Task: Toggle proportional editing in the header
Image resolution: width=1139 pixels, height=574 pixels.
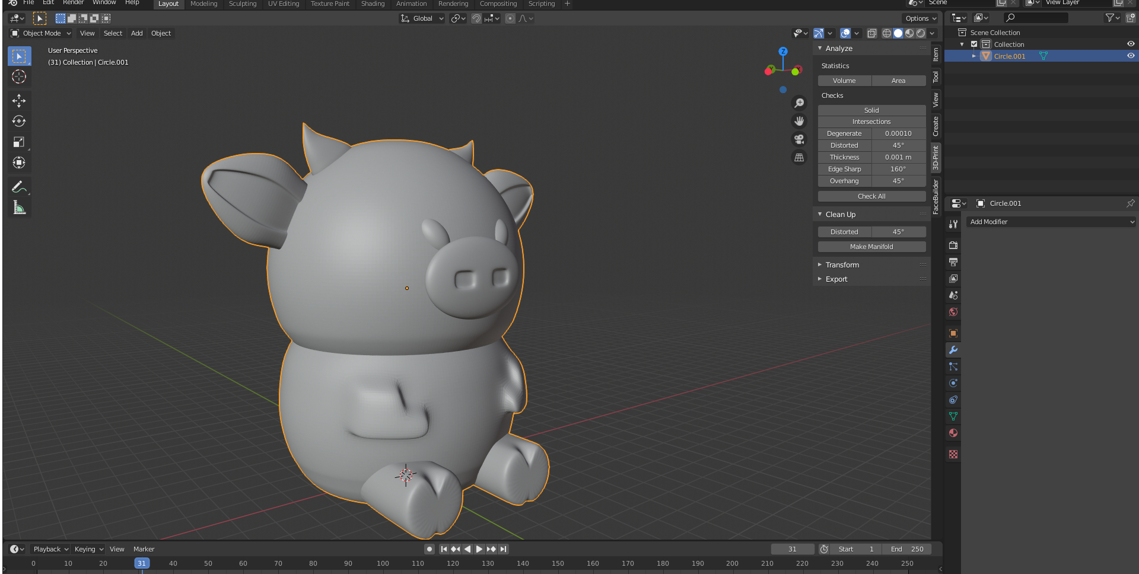Action: point(510,18)
